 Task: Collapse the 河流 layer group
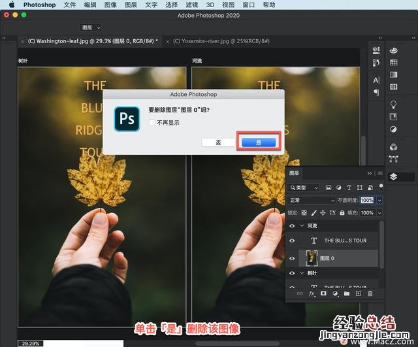(x=302, y=226)
